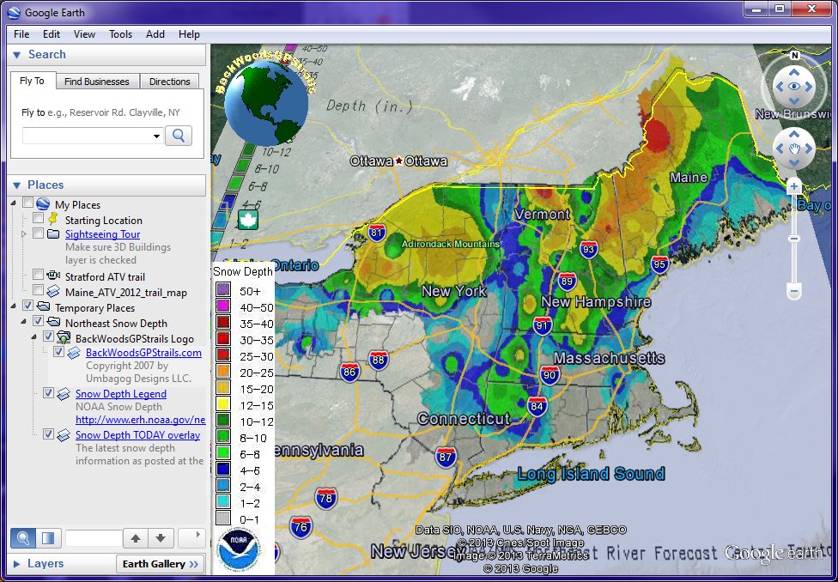
Task: Click the Google Earth globe icon next to My Places
Action: tap(43, 204)
